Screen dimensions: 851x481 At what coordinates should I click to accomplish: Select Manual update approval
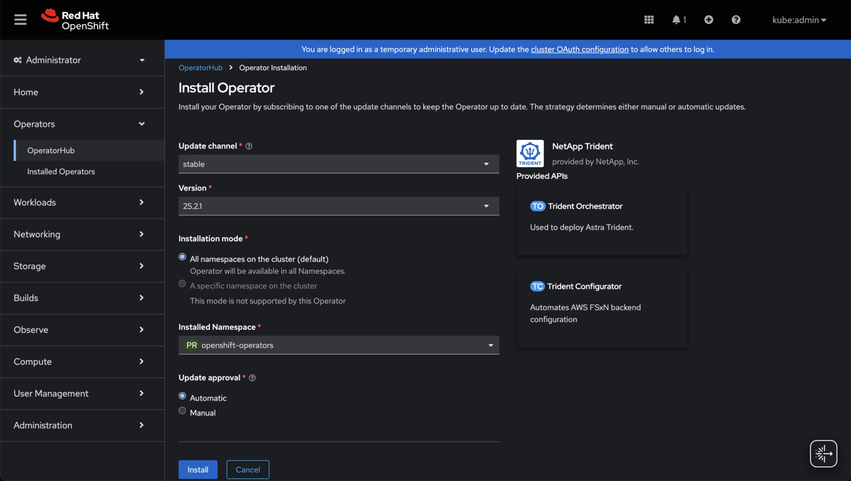click(183, 411)
